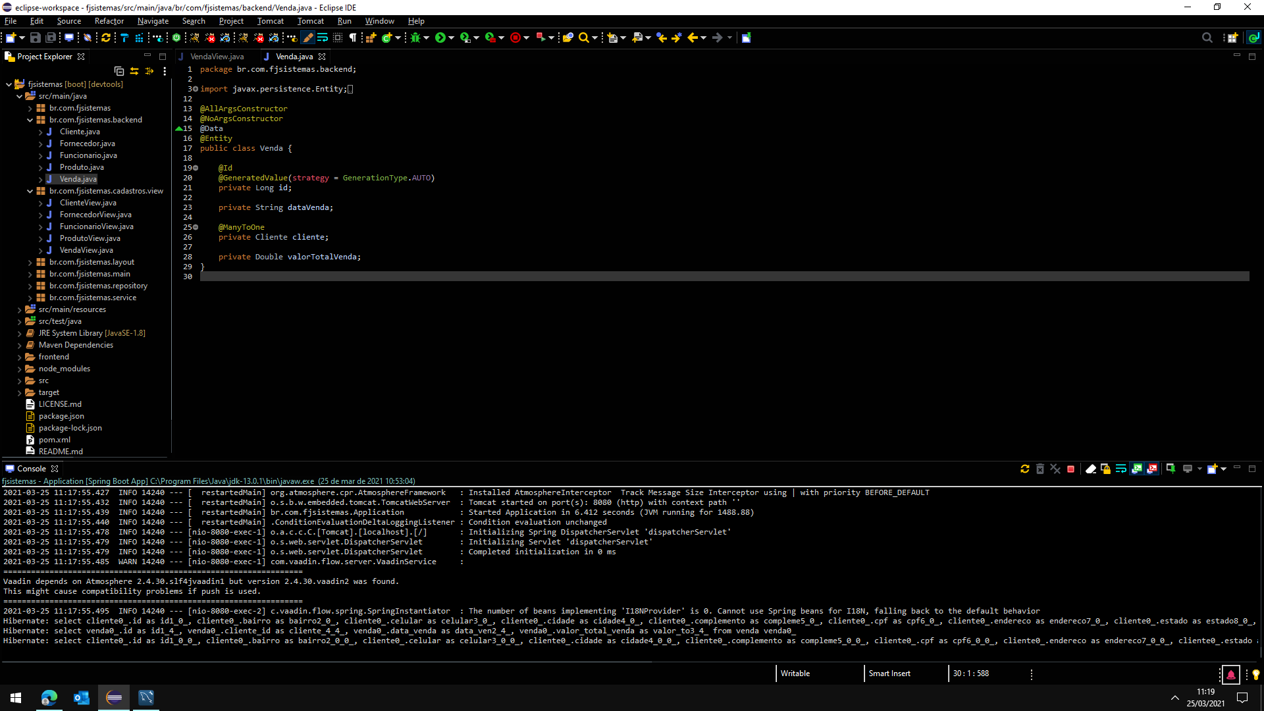Open the Refactor menu
This screenshot has height=711, width=1264.
(109, 21)
